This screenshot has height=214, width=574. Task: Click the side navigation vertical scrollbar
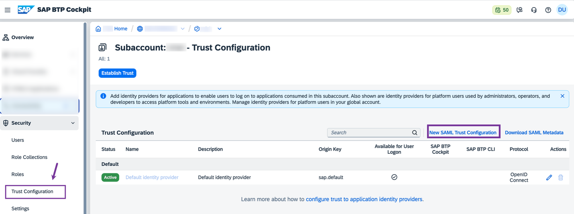click(85, 118)
